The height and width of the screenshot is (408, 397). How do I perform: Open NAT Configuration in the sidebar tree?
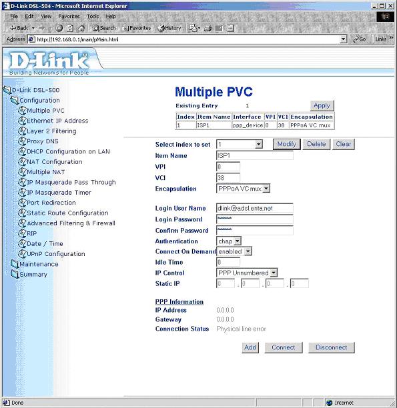[x=55, y=161]
